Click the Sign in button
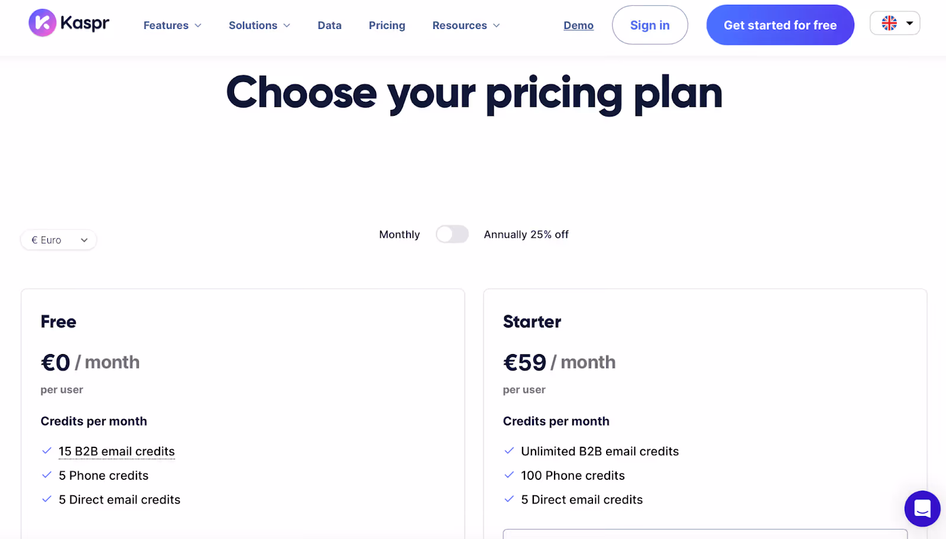 click(x=650, y=25)
